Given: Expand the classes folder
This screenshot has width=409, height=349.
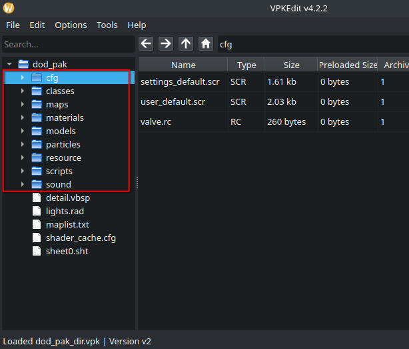Looking at the screenshot, I should [x=22, y=91].
